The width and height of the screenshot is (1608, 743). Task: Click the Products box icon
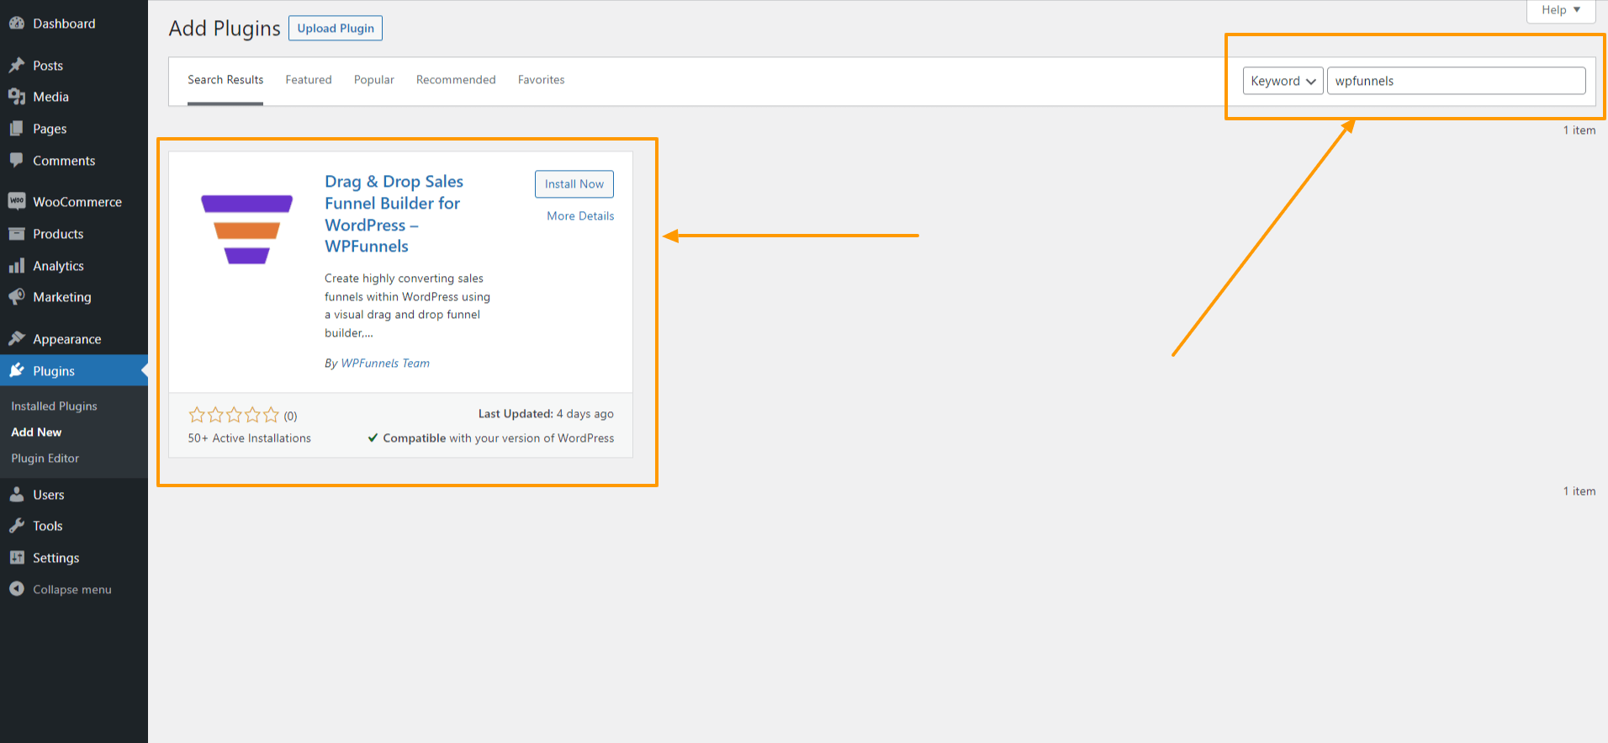(17, 234)
